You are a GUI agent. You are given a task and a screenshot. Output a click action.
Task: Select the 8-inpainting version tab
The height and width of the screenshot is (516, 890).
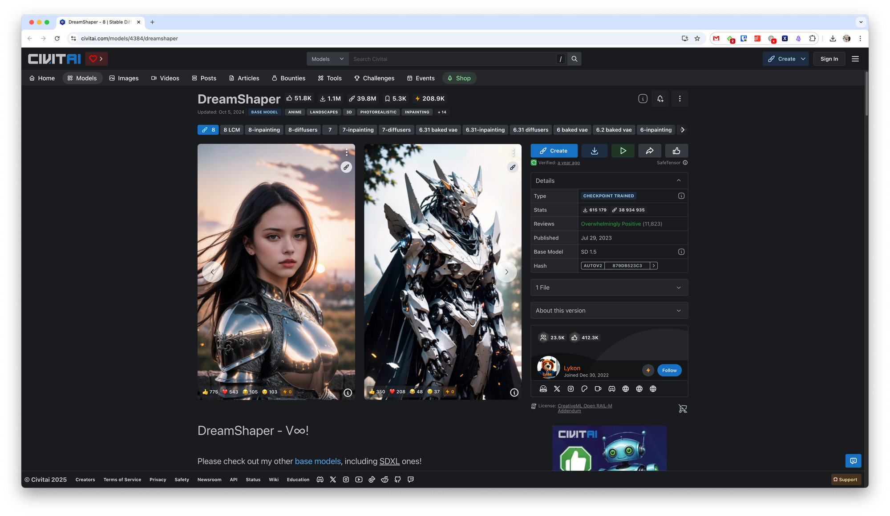tap(264, 130)
